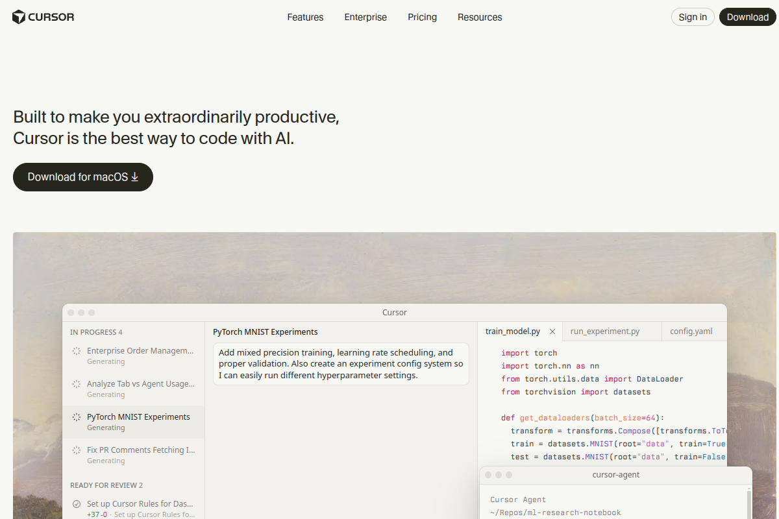Image resolution: width=779 pixels, height=519 pixels.
Task: Click cursor-agent window scrollbar
Action: coord(748,505)
